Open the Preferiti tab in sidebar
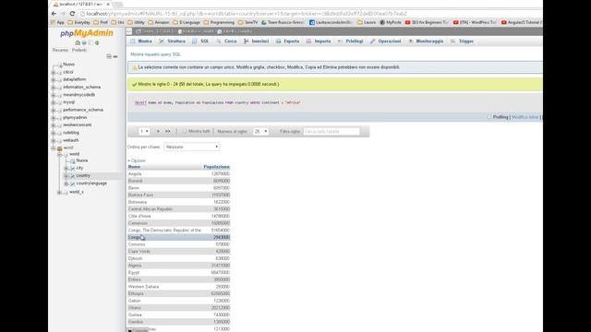 click(79, 50)
